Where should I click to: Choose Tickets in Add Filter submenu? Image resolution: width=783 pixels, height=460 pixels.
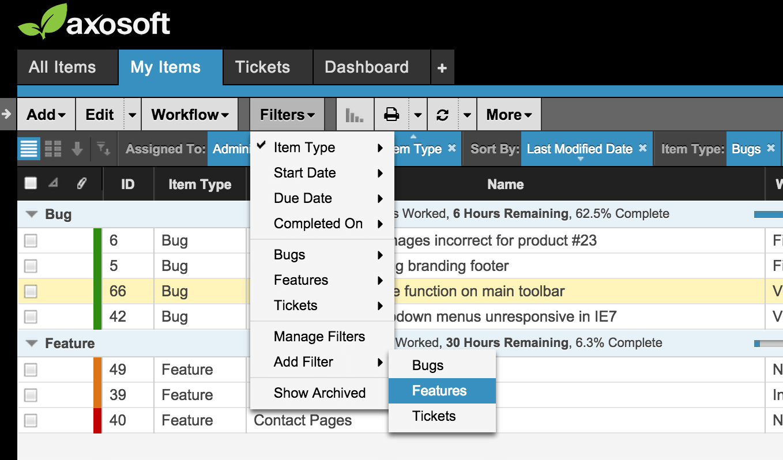pos(442,416)
